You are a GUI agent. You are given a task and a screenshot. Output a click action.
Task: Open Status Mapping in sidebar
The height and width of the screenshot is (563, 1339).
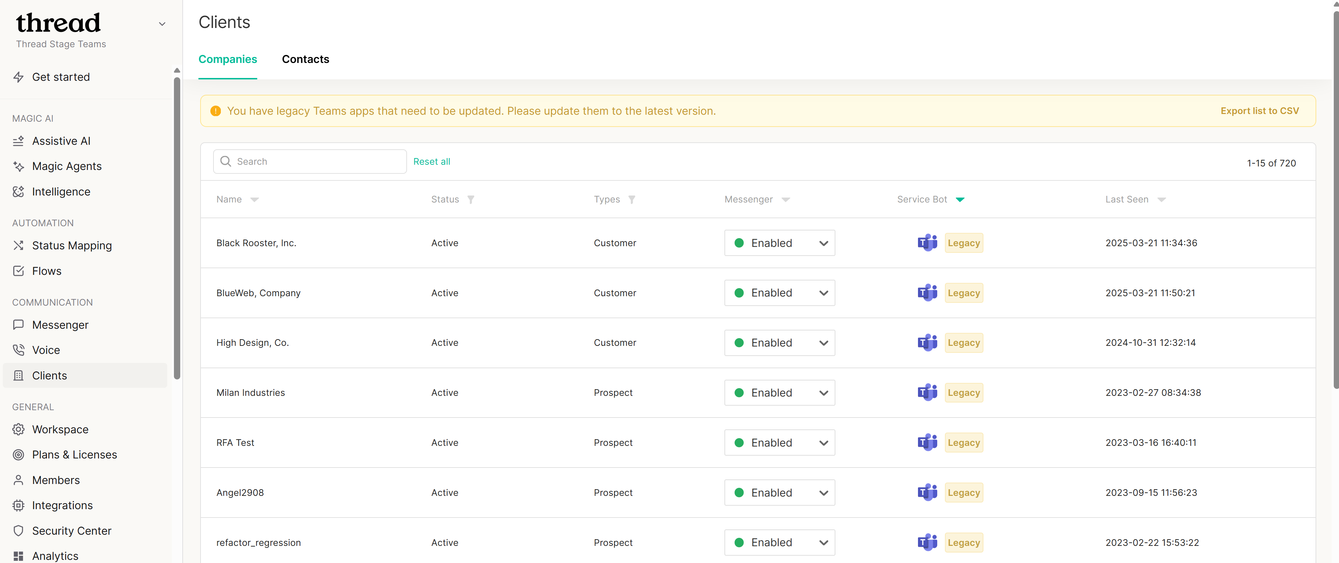[72, 246]
